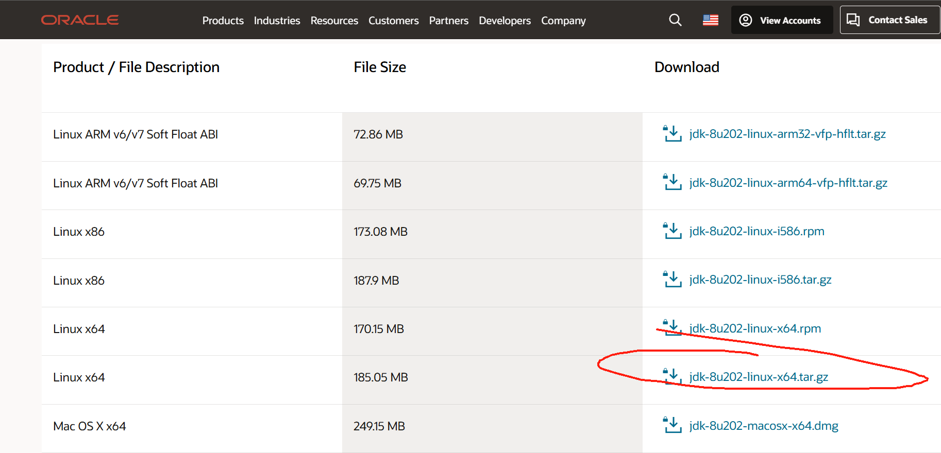The width and height of the screenshot is (941, 453).
Task: Click the download icon for macosx-x64.dmg
Action: pos(672,425)
